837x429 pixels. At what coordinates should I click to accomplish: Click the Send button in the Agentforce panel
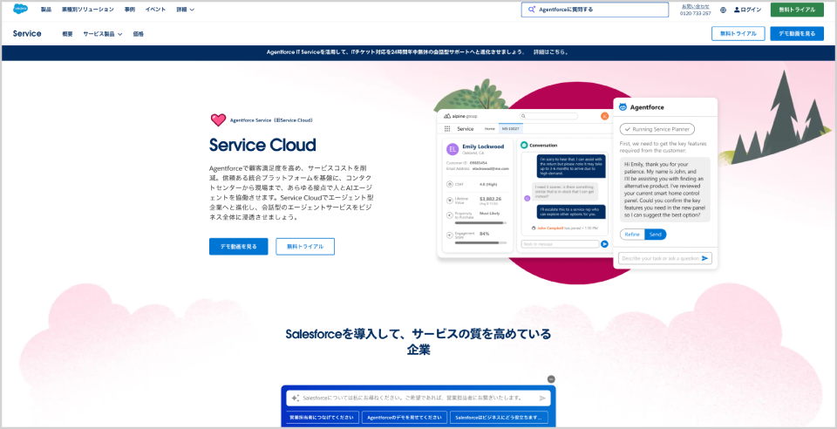click(x=656, y=235)
